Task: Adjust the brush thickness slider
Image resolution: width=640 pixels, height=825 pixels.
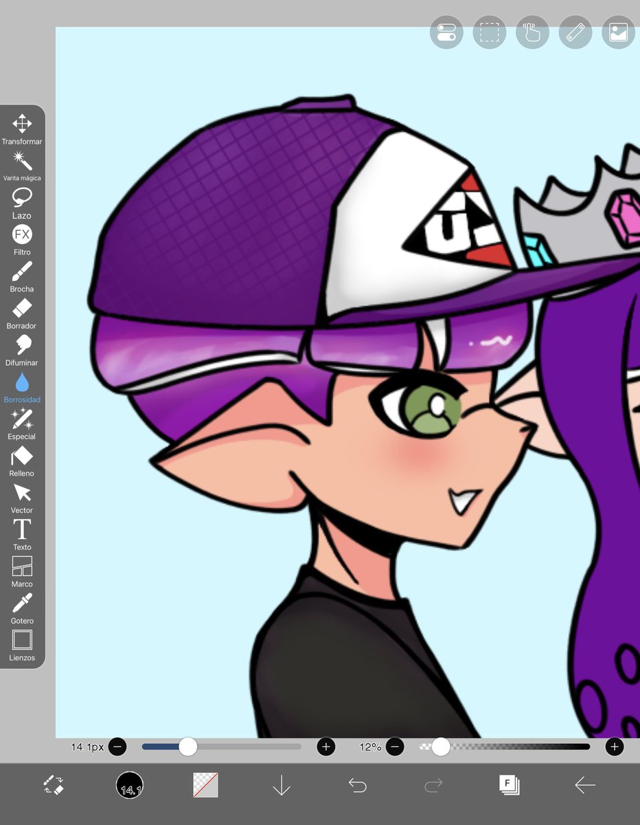Action: [x=221, y=747]
